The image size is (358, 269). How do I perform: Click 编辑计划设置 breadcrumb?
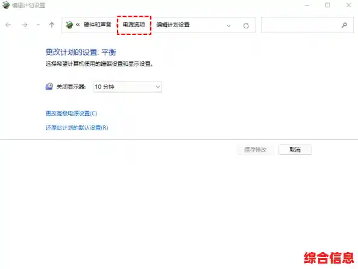coord(173,25)
